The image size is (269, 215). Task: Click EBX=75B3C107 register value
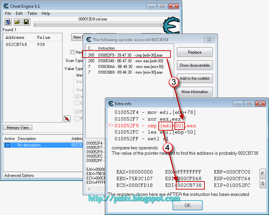click(134, 178)
